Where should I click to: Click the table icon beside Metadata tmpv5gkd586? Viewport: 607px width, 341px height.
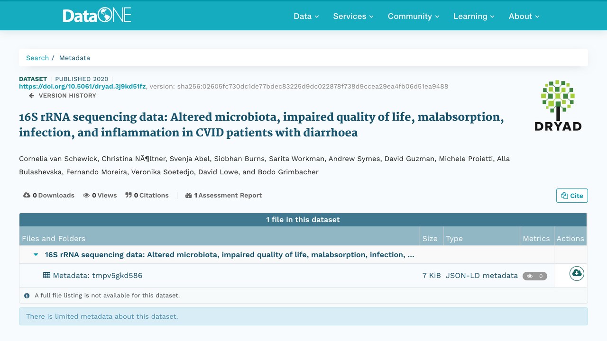click(x=46, y=275)
